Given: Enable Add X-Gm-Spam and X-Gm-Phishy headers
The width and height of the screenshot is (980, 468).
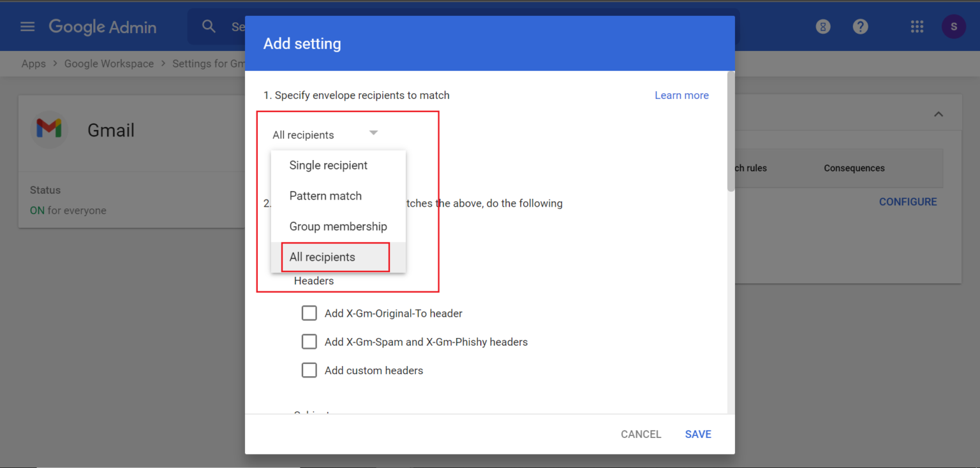Looking at the screenshot, I should click(x=309, y=342).
